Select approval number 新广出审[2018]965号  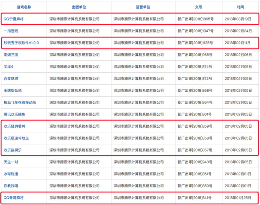click(195, 55)
